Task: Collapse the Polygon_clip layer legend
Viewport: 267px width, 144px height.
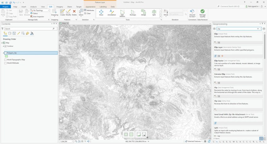Action: [3, 53]
